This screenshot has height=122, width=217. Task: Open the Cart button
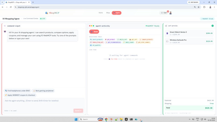click(x=164, y=13)
